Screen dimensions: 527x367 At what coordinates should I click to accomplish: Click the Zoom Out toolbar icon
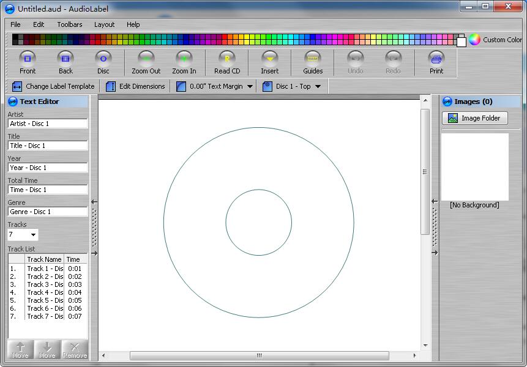[x=146, y=59]
